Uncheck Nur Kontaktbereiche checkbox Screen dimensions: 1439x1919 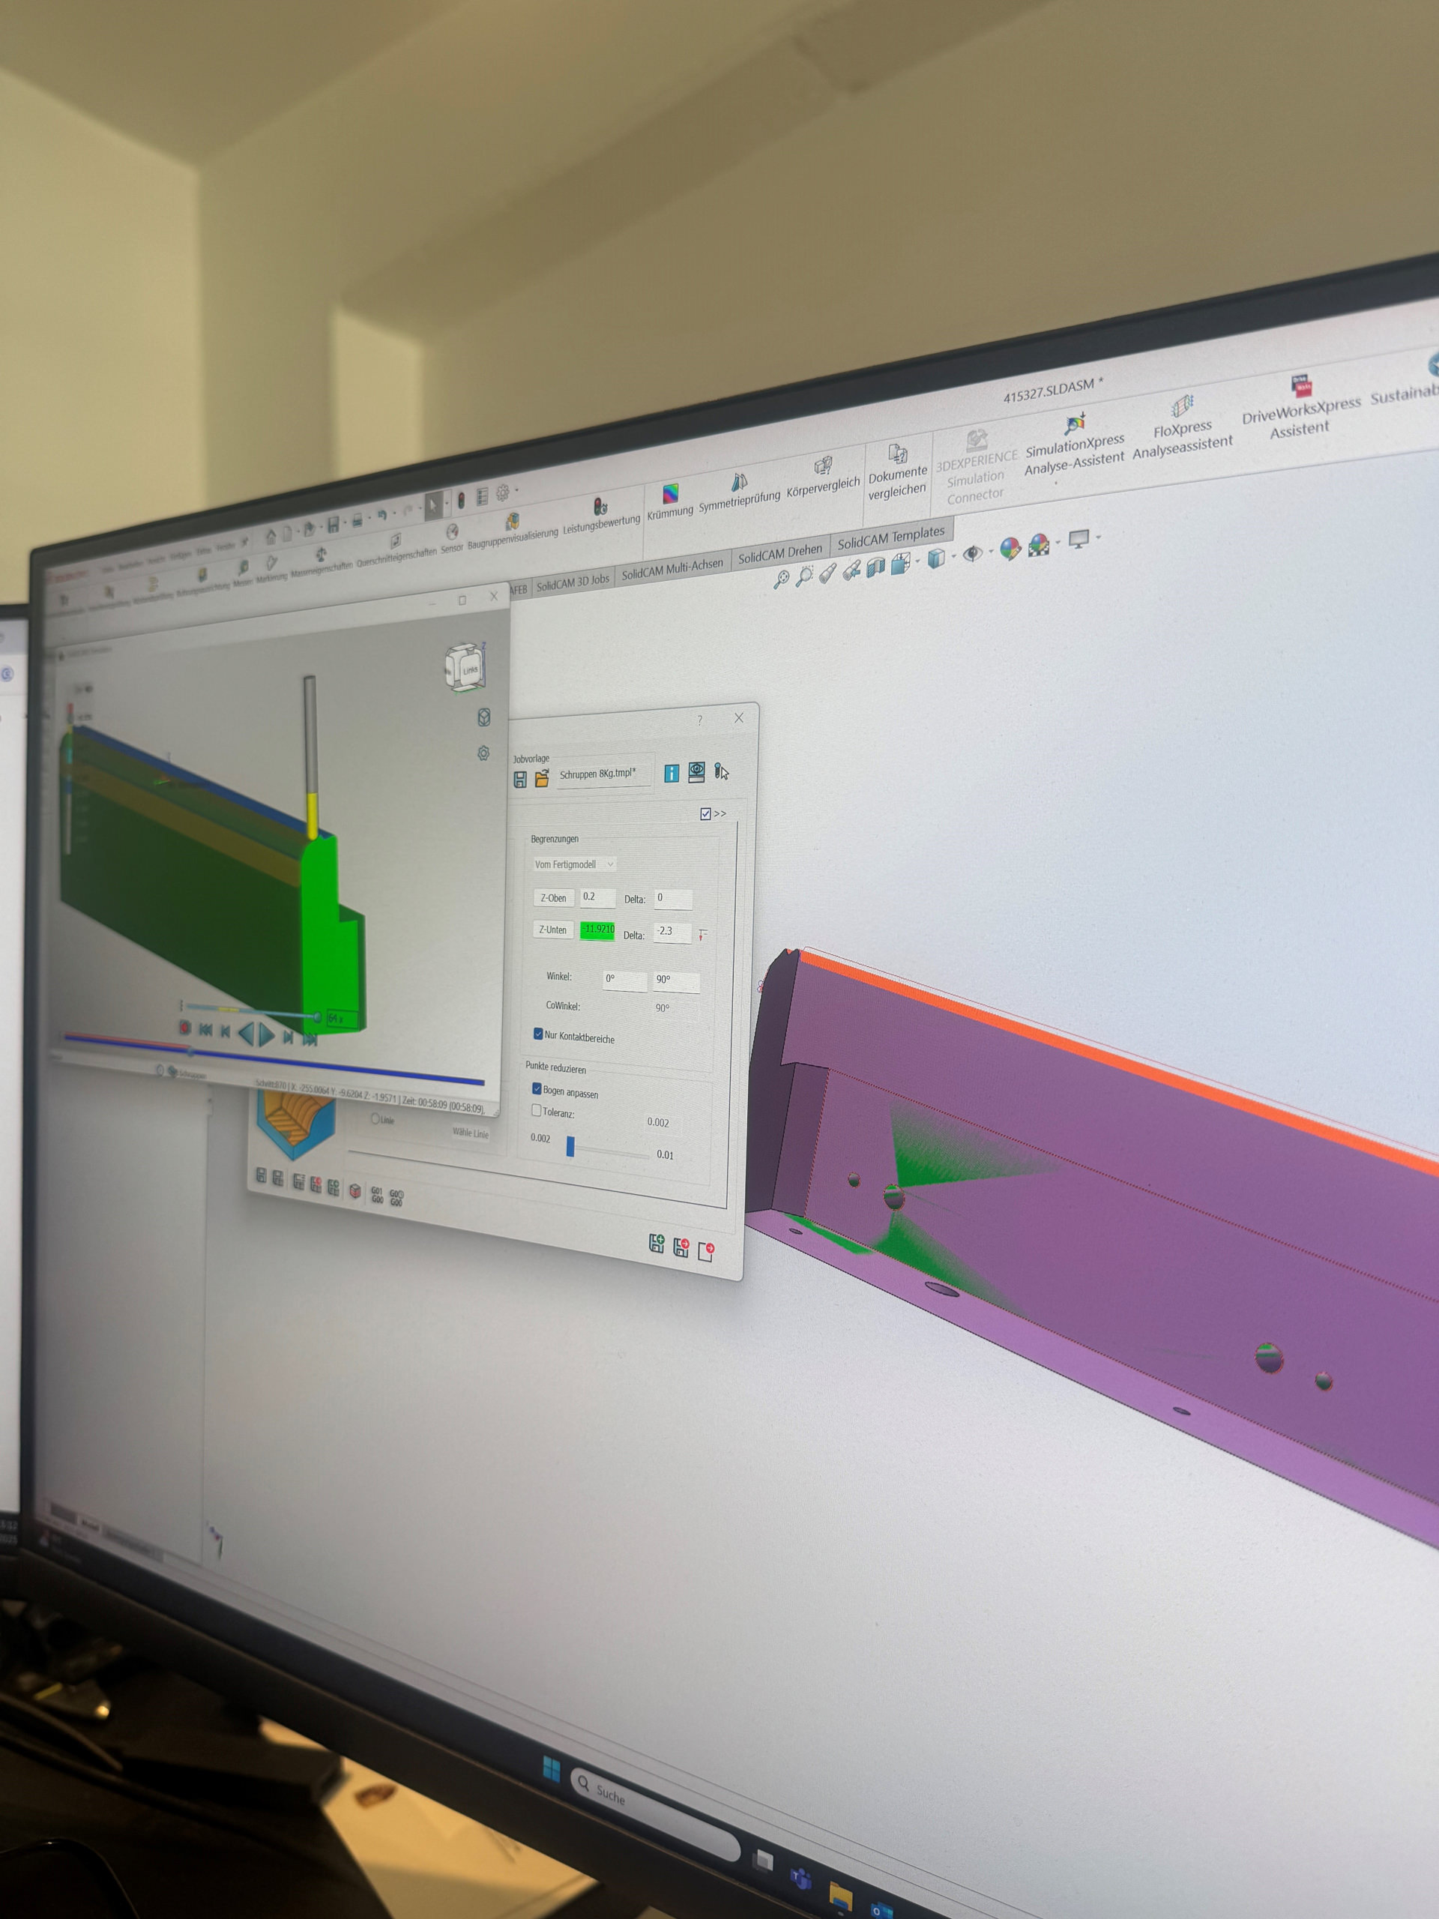(539, 1033)
